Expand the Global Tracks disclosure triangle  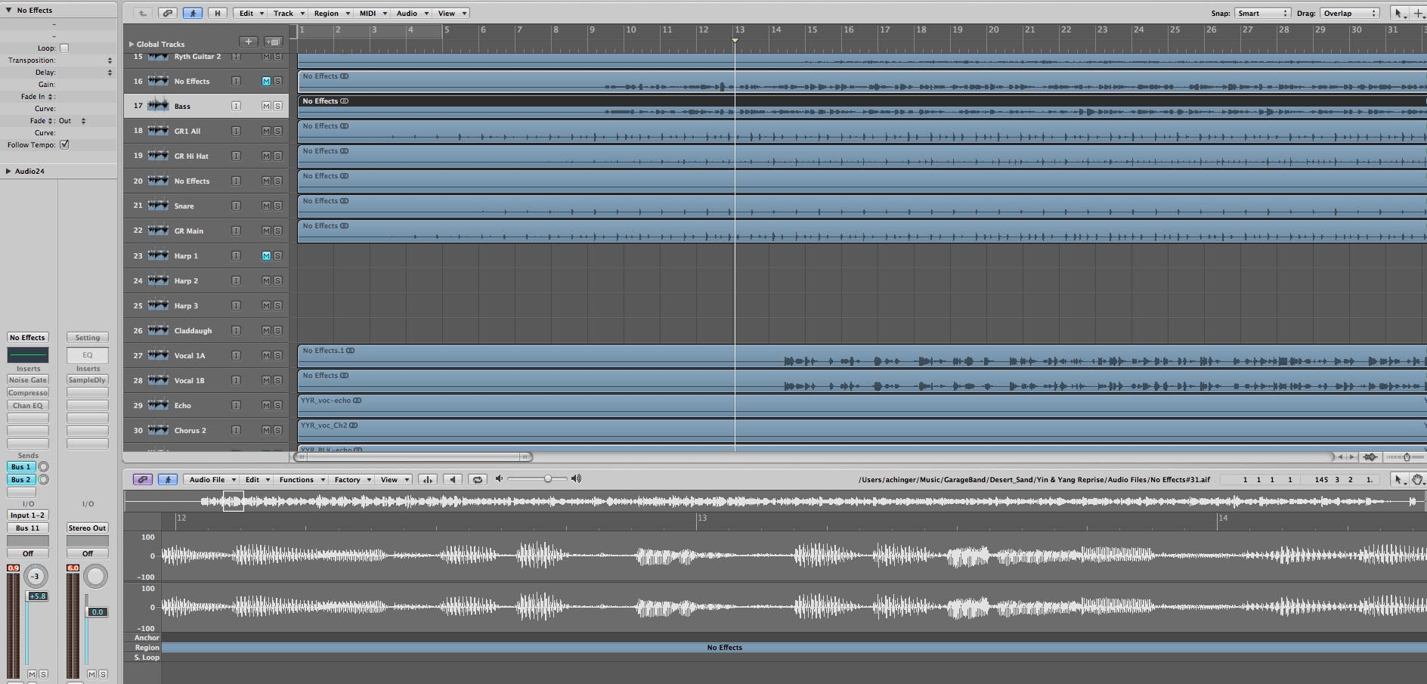coord(132,44)
